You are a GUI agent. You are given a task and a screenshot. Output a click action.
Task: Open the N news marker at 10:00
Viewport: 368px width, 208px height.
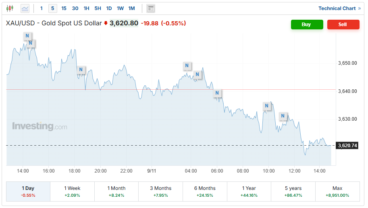pyautogui.click(x=267, y=106)
